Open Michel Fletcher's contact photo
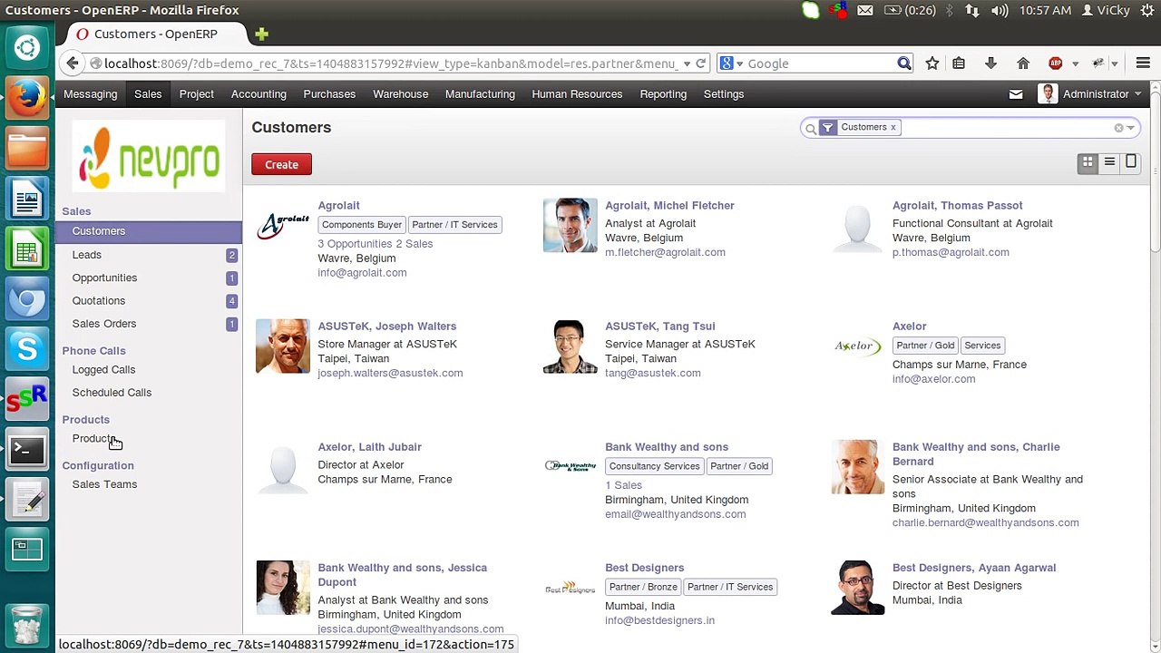Image resolution: width=1161 pixels, height=653 pixels. pos(571,225)
